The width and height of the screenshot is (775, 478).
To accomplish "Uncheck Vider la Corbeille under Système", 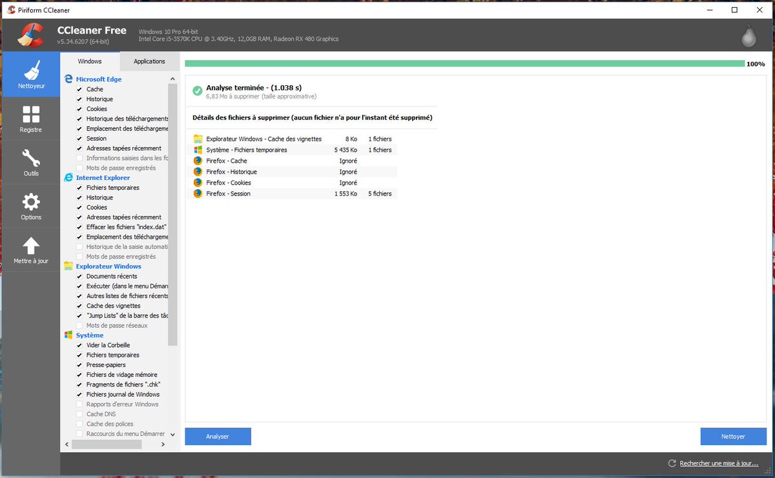I will [79, 345].
